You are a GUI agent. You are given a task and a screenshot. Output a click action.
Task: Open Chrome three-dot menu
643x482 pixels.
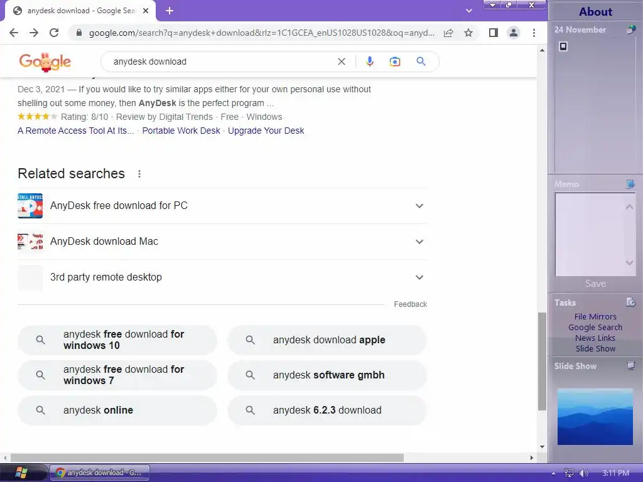pos(534,33)
